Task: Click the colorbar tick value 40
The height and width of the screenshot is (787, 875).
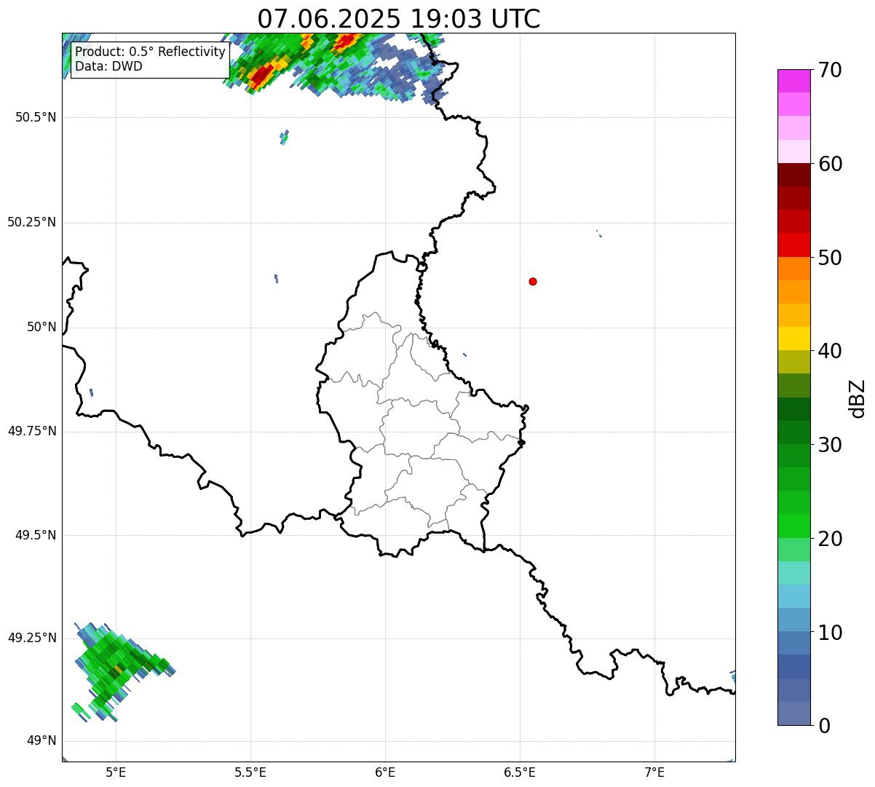Action: click(831, 351)
